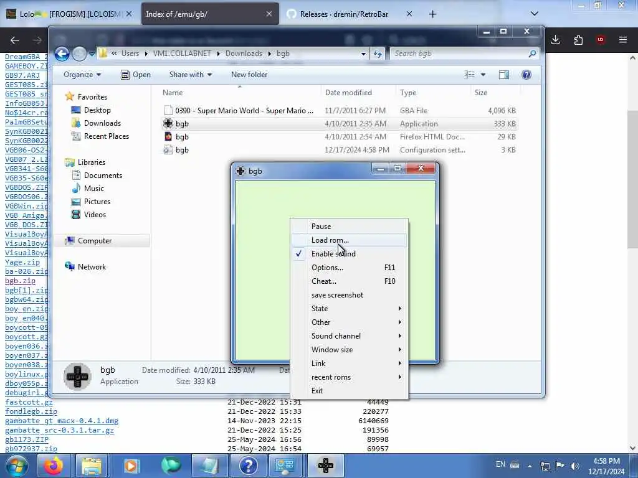Select Network in navigation pane
Image resolution: width=638 pixels, height=478 pixels.
coord(92,267)
